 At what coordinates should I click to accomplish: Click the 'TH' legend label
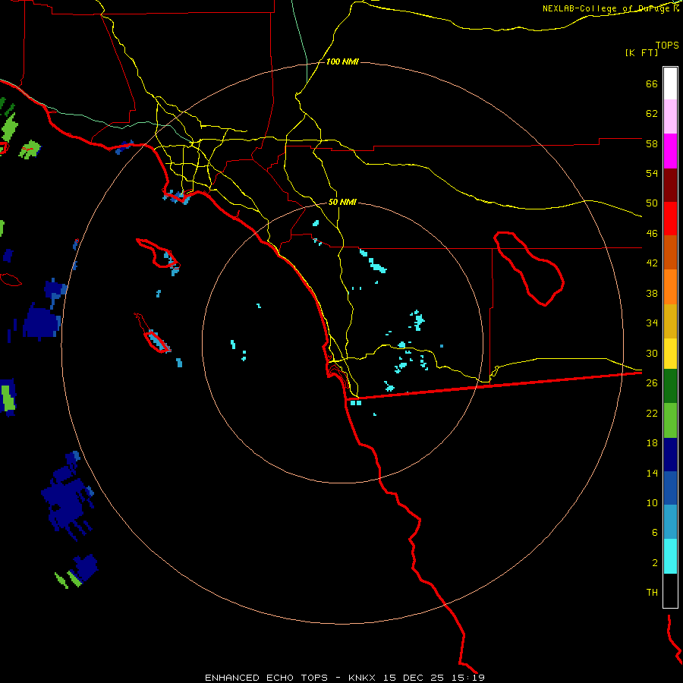tap(652, 593)
